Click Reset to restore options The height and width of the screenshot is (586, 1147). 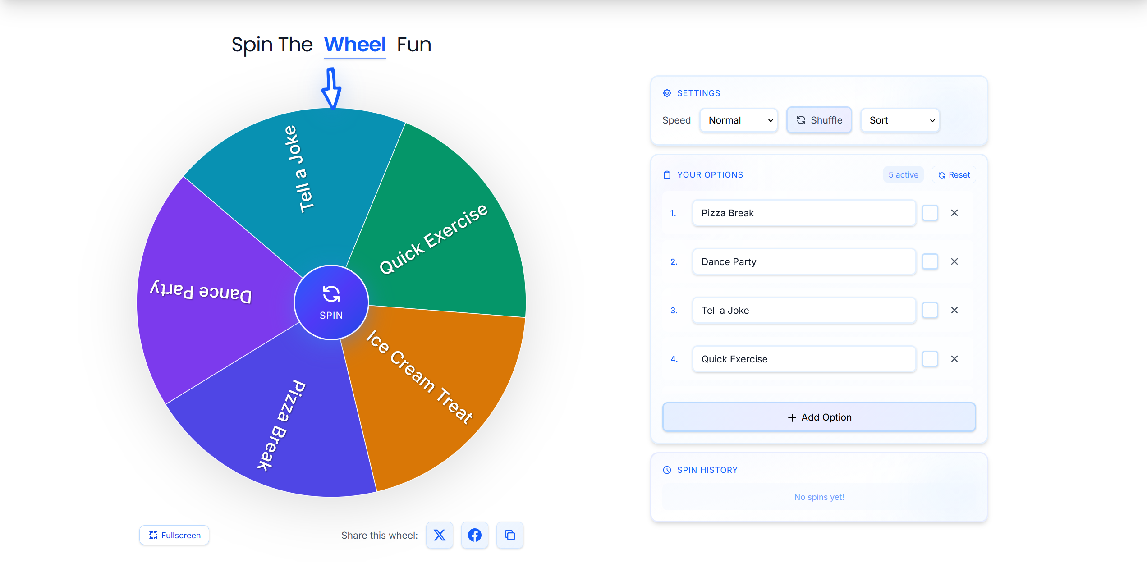(954, 174)
